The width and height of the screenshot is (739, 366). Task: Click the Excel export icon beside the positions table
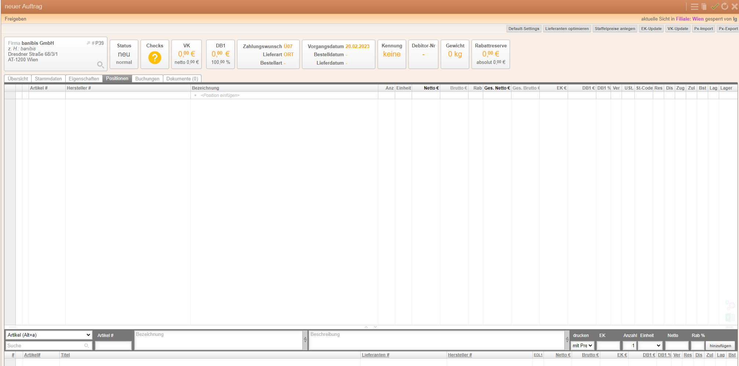(x=730, y=318)
